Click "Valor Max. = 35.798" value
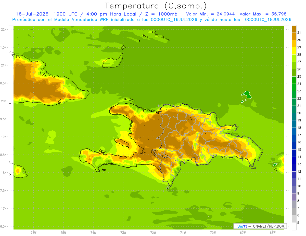This screenshot has height=236, width=306. [263, 14]
